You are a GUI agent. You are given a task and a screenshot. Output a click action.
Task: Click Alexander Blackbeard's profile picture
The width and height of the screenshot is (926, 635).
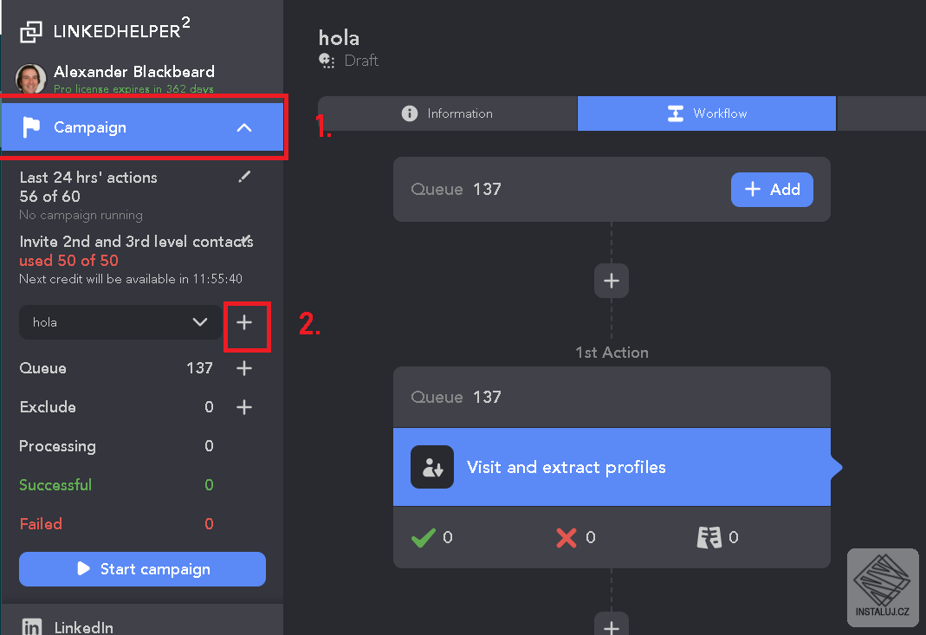(29, 77)
